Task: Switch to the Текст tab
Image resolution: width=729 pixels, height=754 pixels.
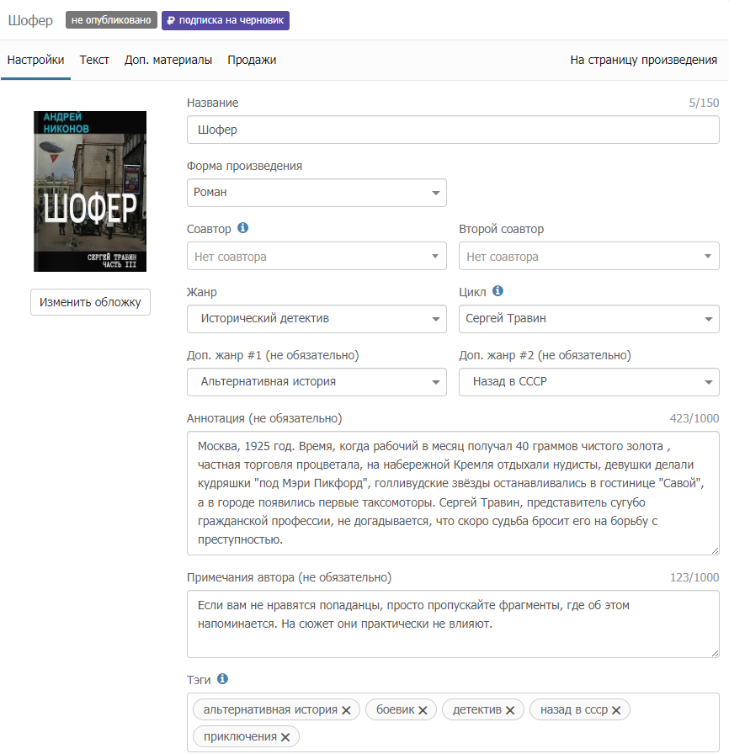Action: (94, 60)
